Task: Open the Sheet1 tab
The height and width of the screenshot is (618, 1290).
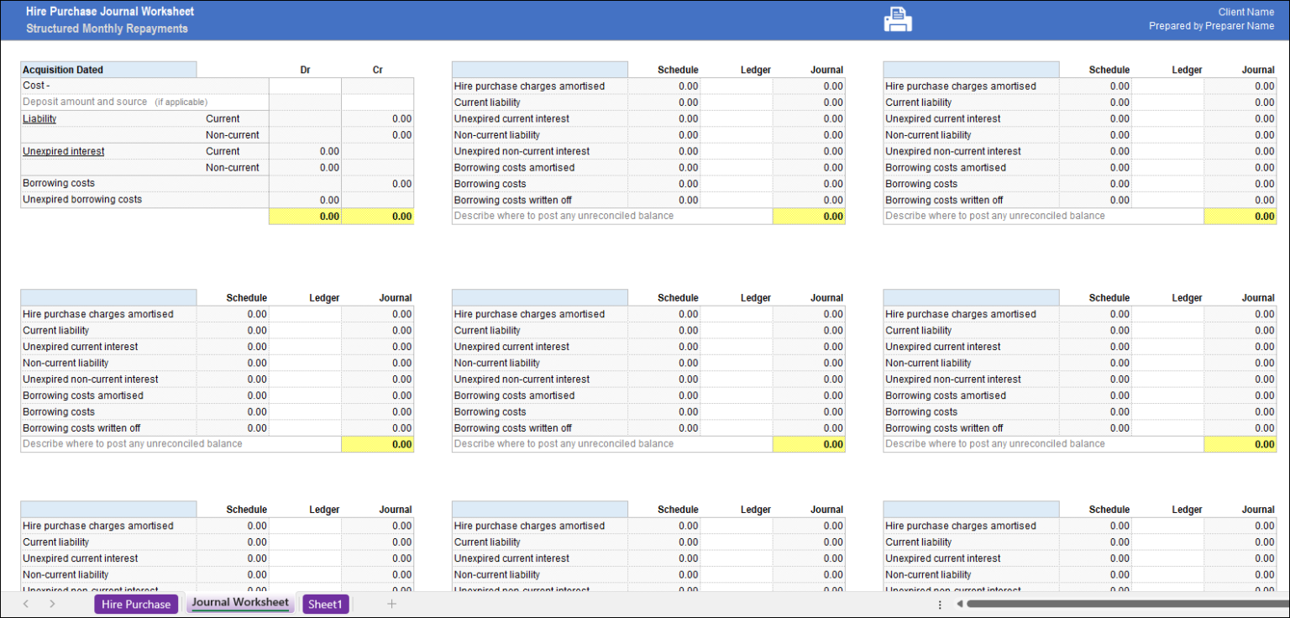Action: (x=325, y=604)
